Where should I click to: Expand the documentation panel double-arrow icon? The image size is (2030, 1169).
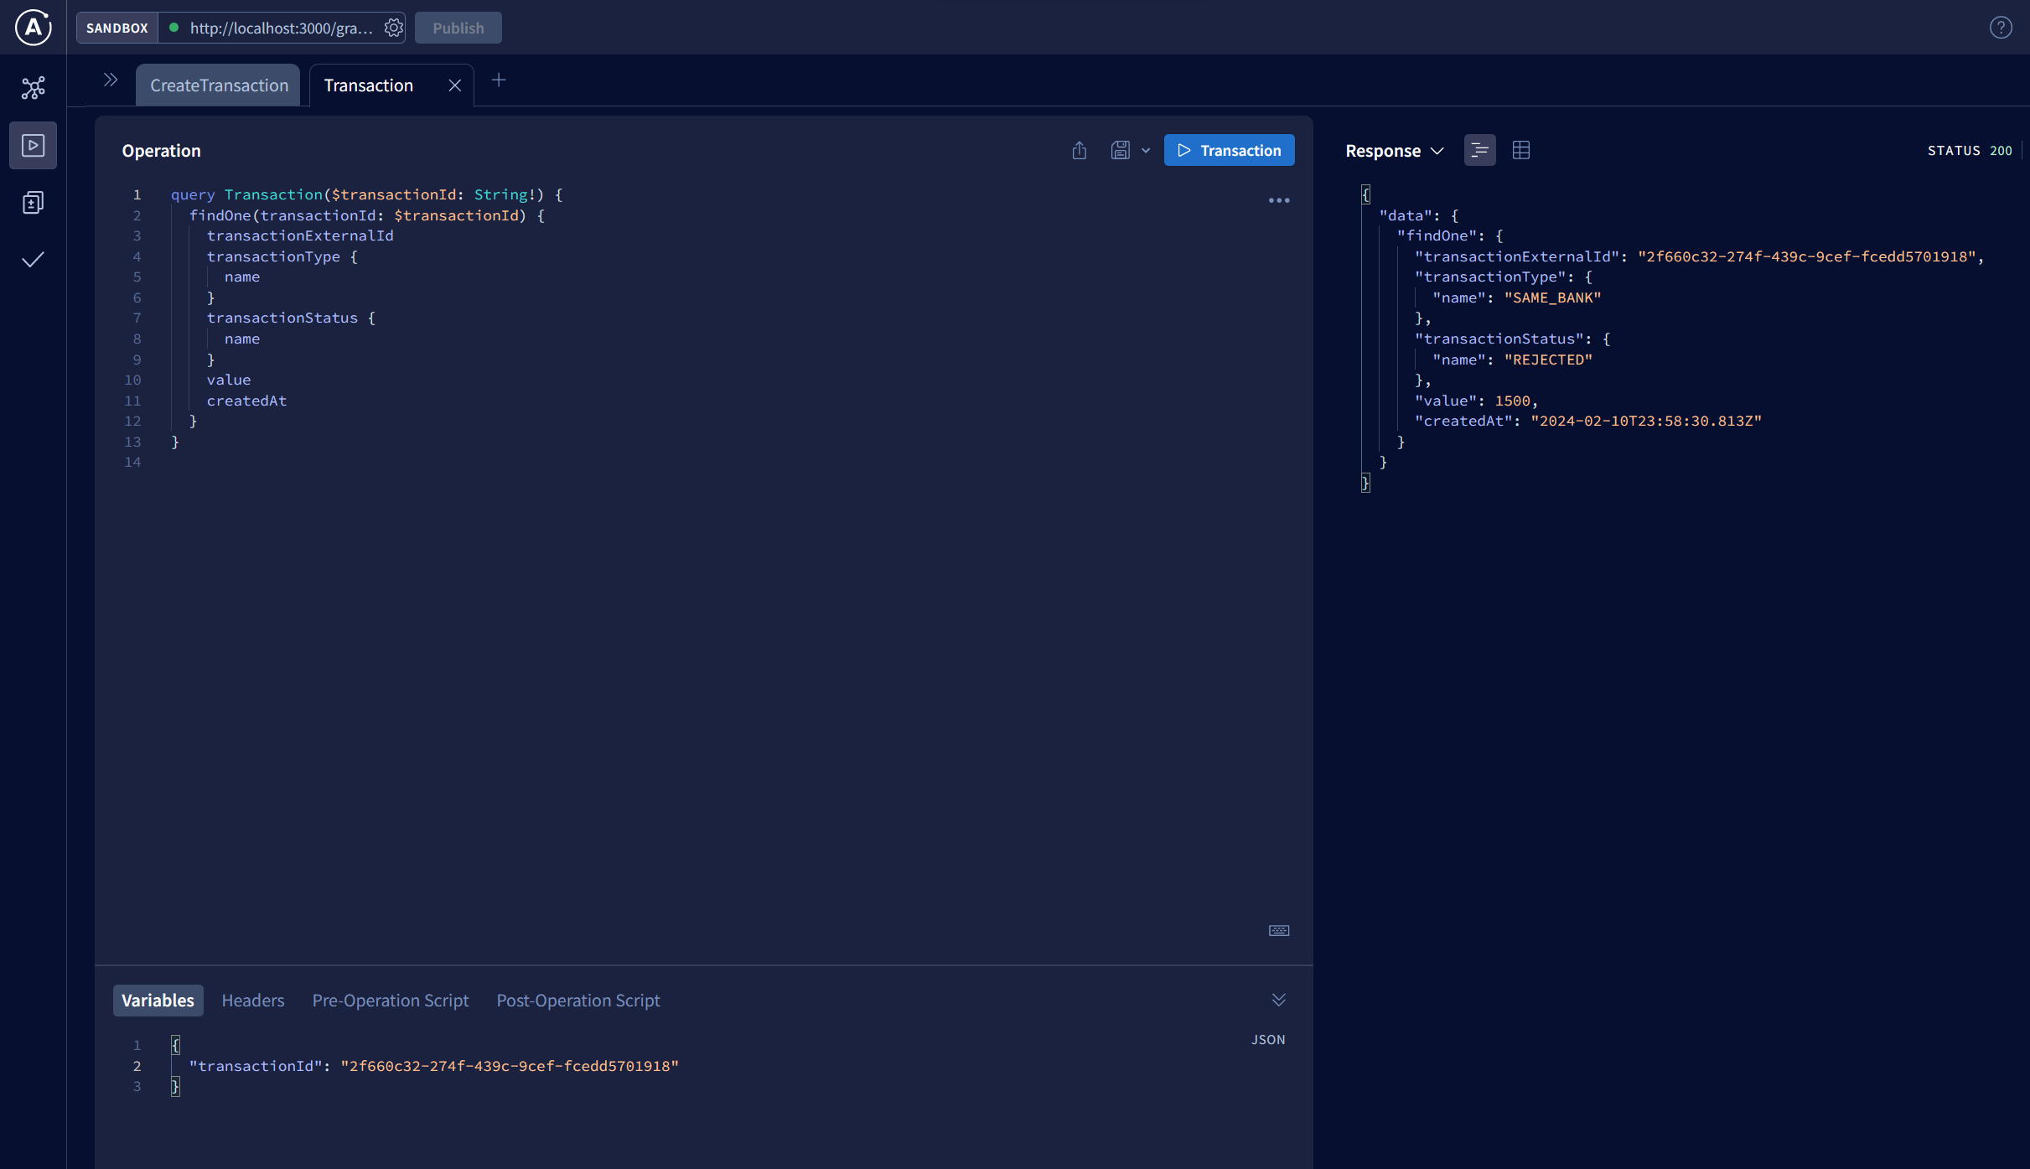pos(111,80)
